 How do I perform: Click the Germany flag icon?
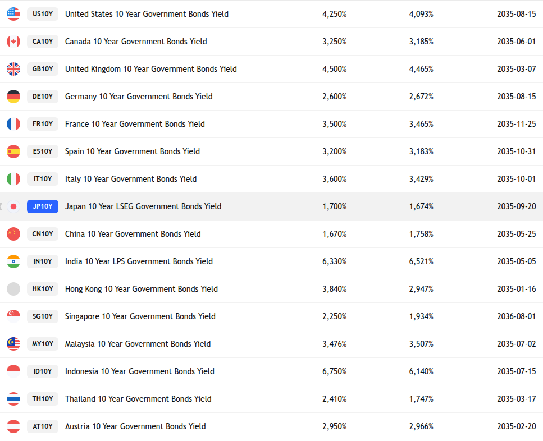click(x=13, y=97)
